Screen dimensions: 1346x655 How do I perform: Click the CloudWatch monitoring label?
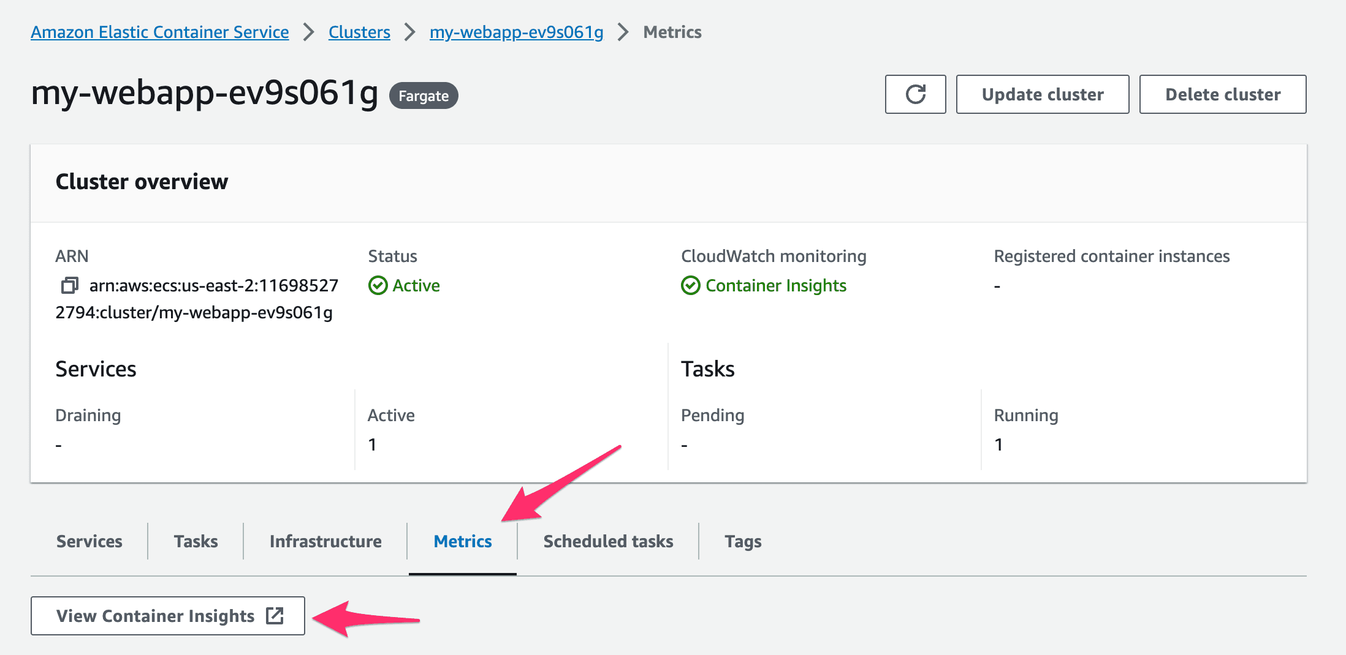tap(774, 256)
